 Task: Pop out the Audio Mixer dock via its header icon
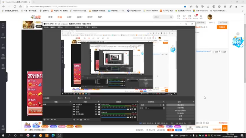[x=137, y=102]
